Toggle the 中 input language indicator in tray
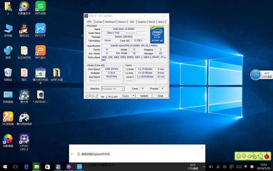The height and width of the screenshot is (171, 273). pos(246,167)
